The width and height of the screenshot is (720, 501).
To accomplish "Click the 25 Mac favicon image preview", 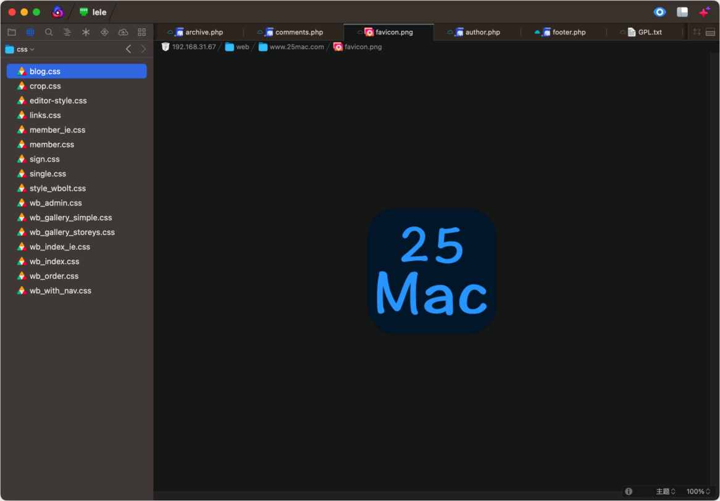I will [x=432, y=271].
